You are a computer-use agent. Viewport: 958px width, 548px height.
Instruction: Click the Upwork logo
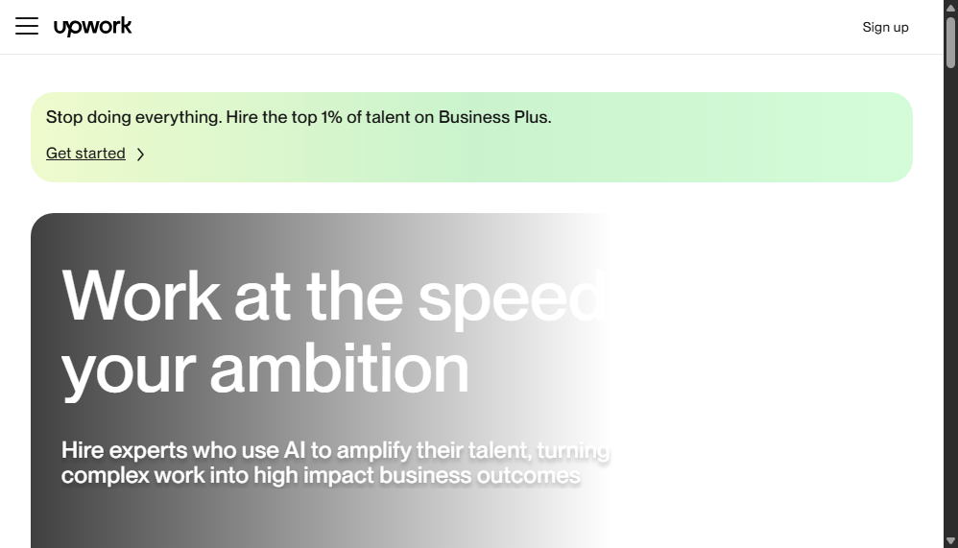[93, 26]
